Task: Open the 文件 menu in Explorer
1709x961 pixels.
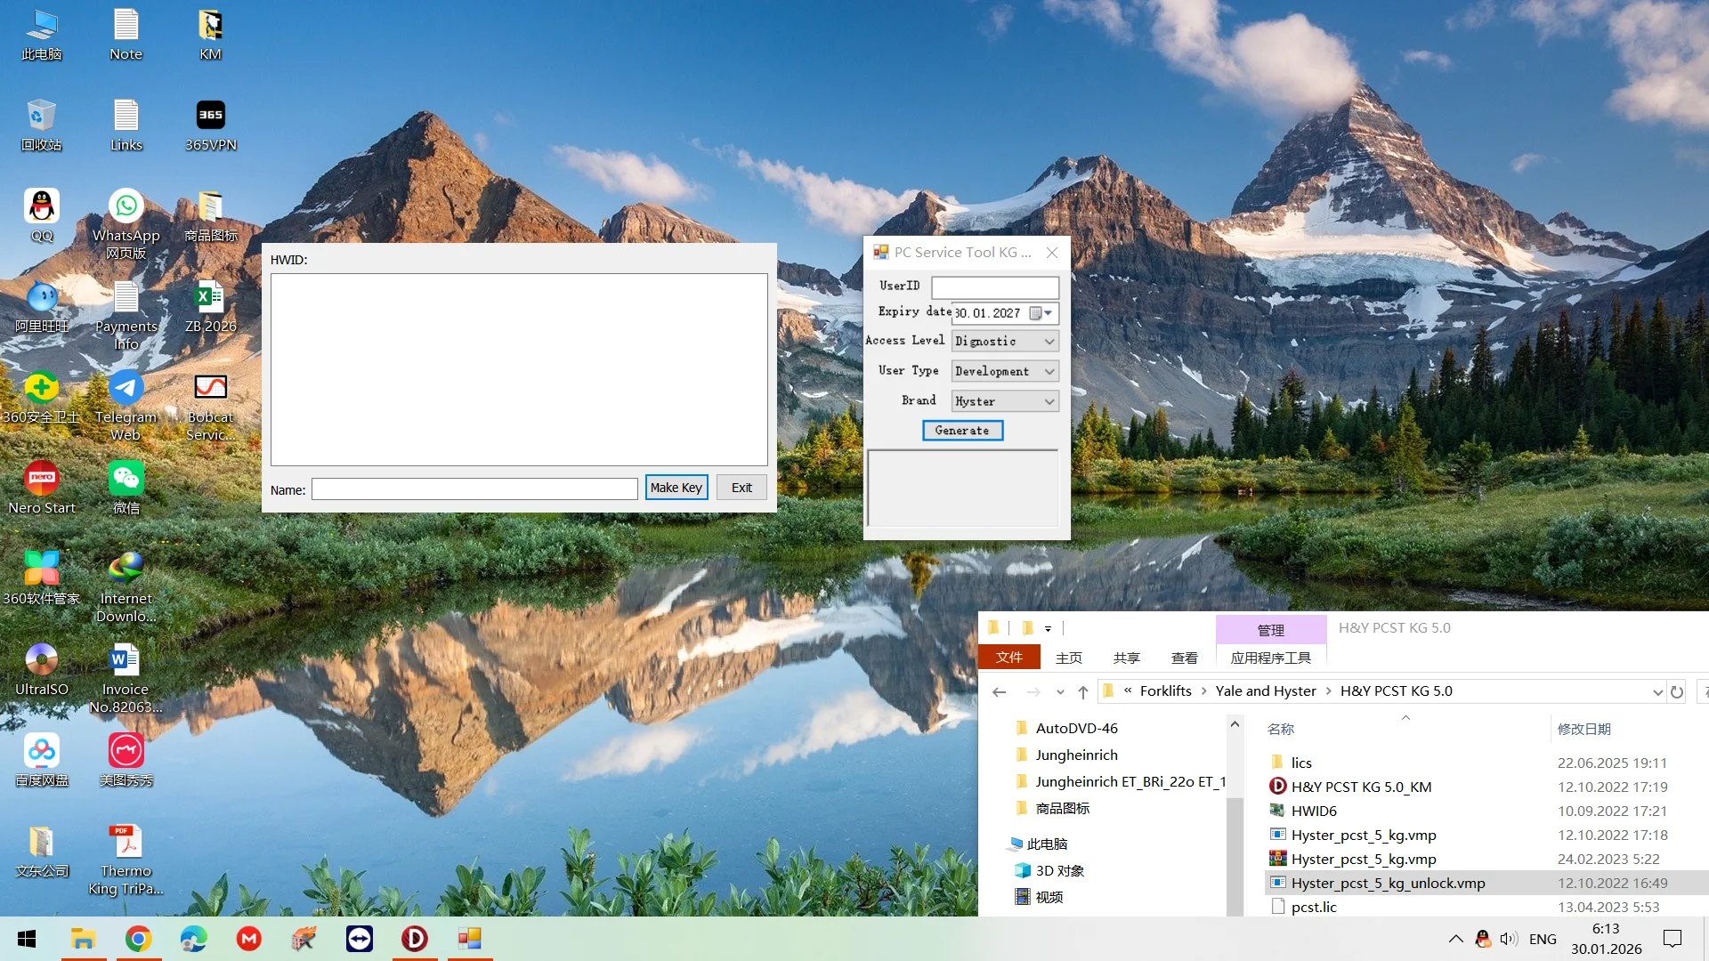Action: coord(1008,658)
